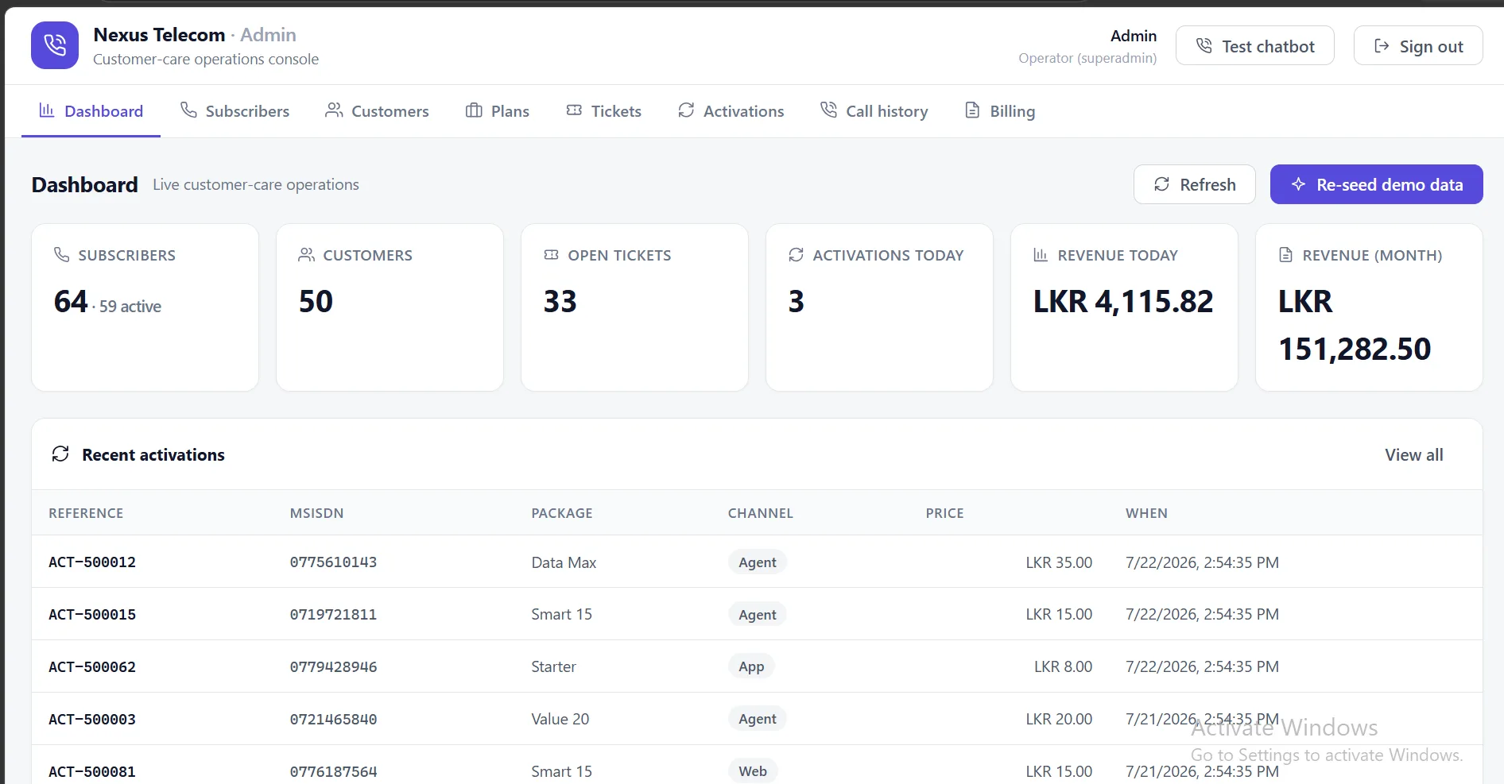Click View all recent activations link
Image resolution: width=1504 pixels, height=784 pixels.
click(x=1413, y=455)
